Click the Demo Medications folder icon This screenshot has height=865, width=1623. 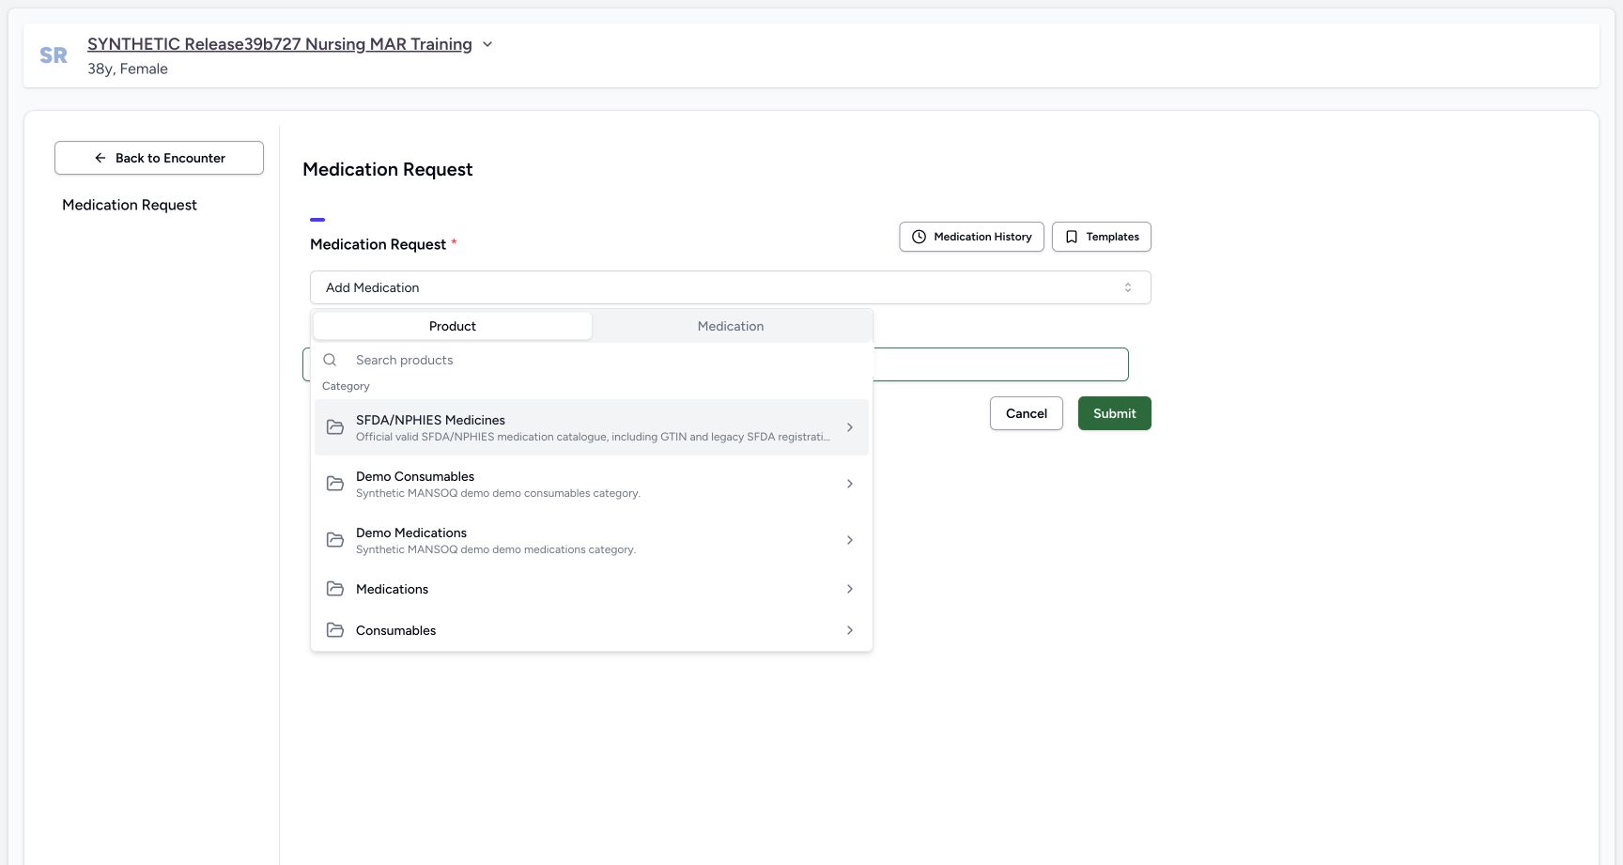(335, 540)
